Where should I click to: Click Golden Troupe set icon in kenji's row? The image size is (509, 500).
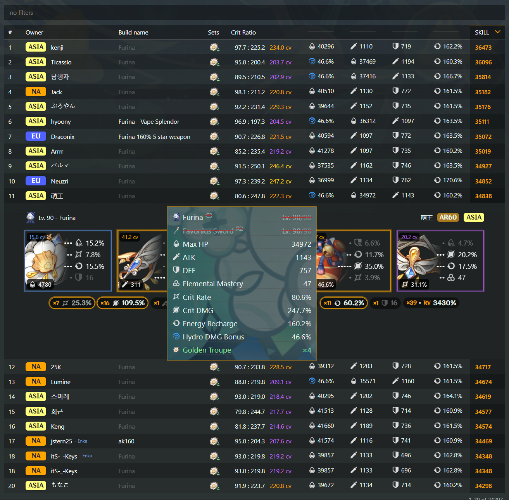[214, 47]
